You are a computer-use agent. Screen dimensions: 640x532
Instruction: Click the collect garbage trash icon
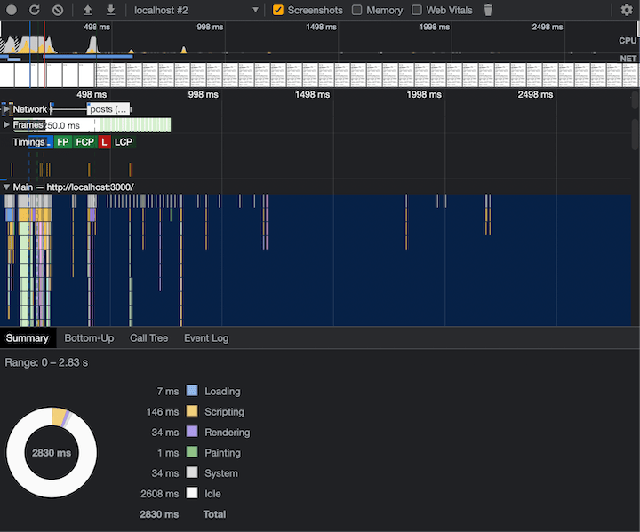(488, 10)
